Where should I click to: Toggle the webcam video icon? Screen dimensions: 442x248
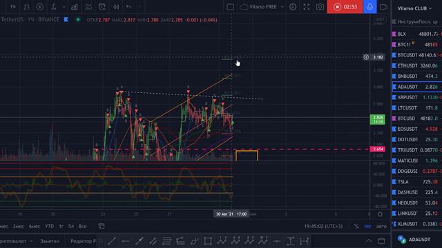[x=384, y=7]
